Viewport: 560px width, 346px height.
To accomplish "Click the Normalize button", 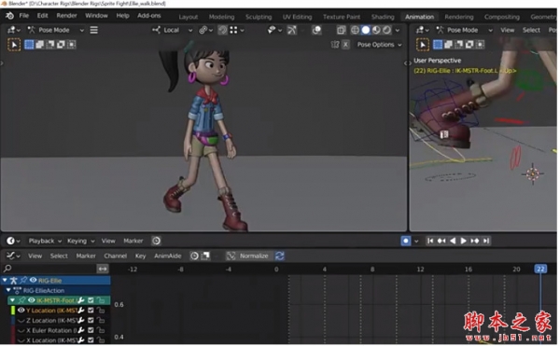I will point(249,256).
